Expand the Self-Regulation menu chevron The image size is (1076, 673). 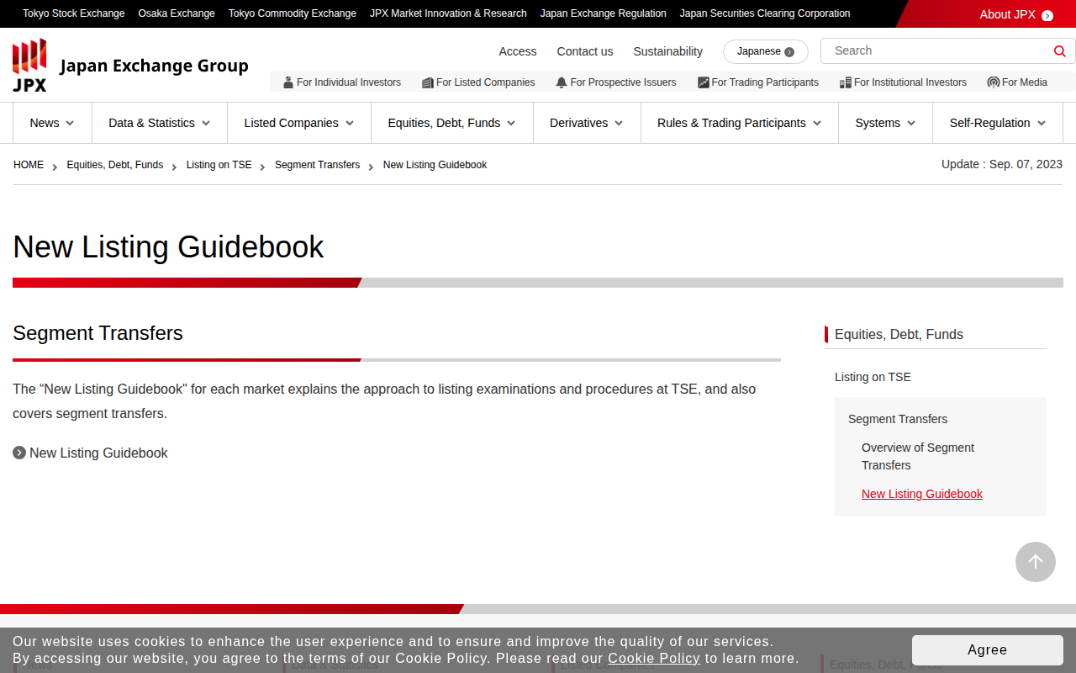(1042, 123)
